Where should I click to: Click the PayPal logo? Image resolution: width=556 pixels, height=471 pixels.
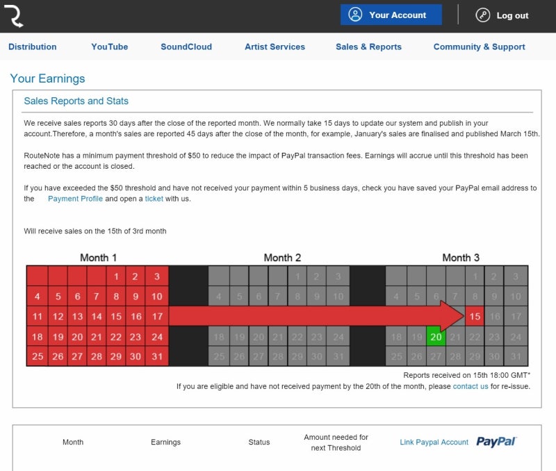pos(496,442)
